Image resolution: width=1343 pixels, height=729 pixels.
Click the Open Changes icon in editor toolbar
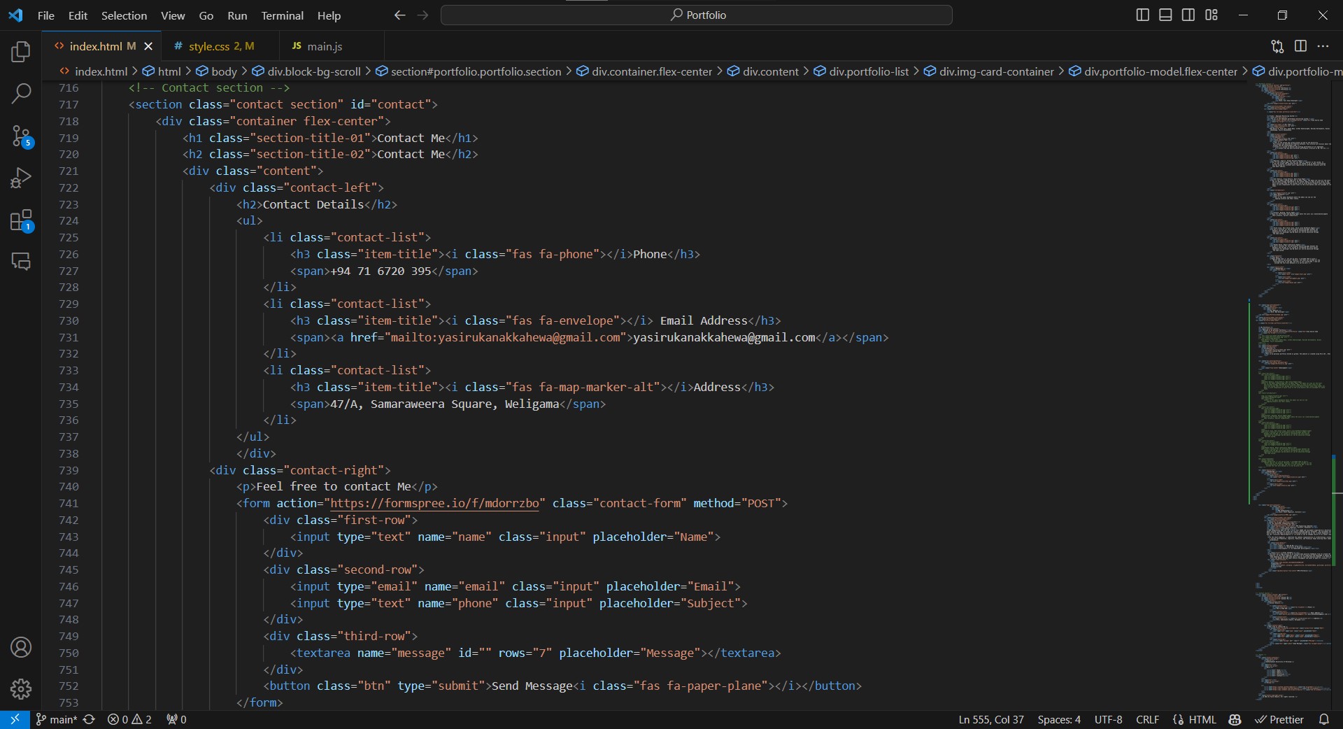tap(1277, 46)
